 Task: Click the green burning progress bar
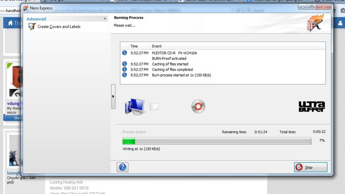pyautogui.click(x=129, y=141)
